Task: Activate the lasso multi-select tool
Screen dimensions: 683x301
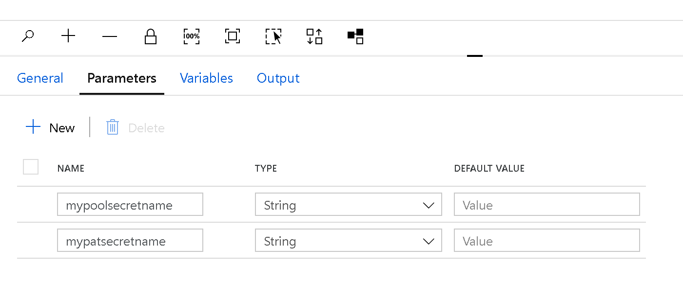Action: pyautogui.click(x=273, y=36)
